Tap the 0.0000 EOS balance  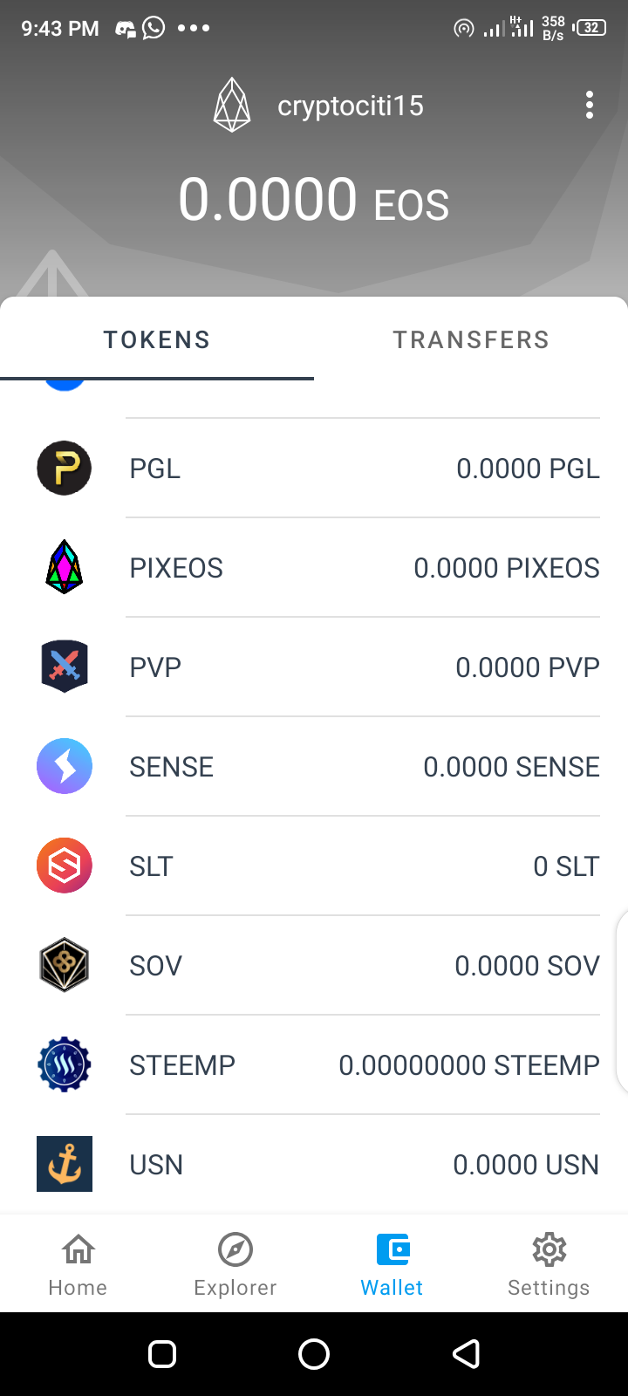(x=314, y=200)
